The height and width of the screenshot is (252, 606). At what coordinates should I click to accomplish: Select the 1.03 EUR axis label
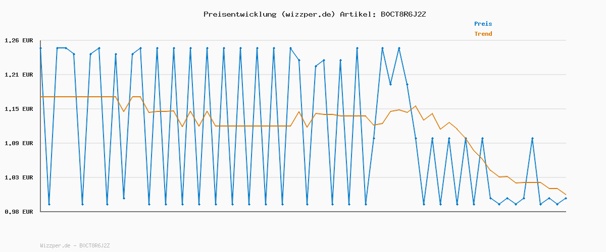click(x=19, y=177)
